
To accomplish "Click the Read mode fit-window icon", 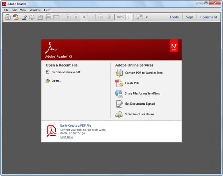I will coord(140,17).
